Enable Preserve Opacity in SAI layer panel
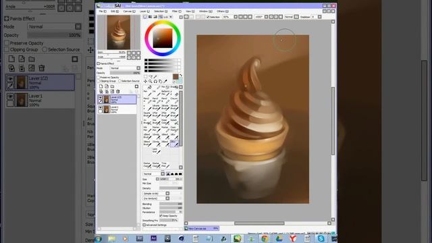 [x=99, y=78]
